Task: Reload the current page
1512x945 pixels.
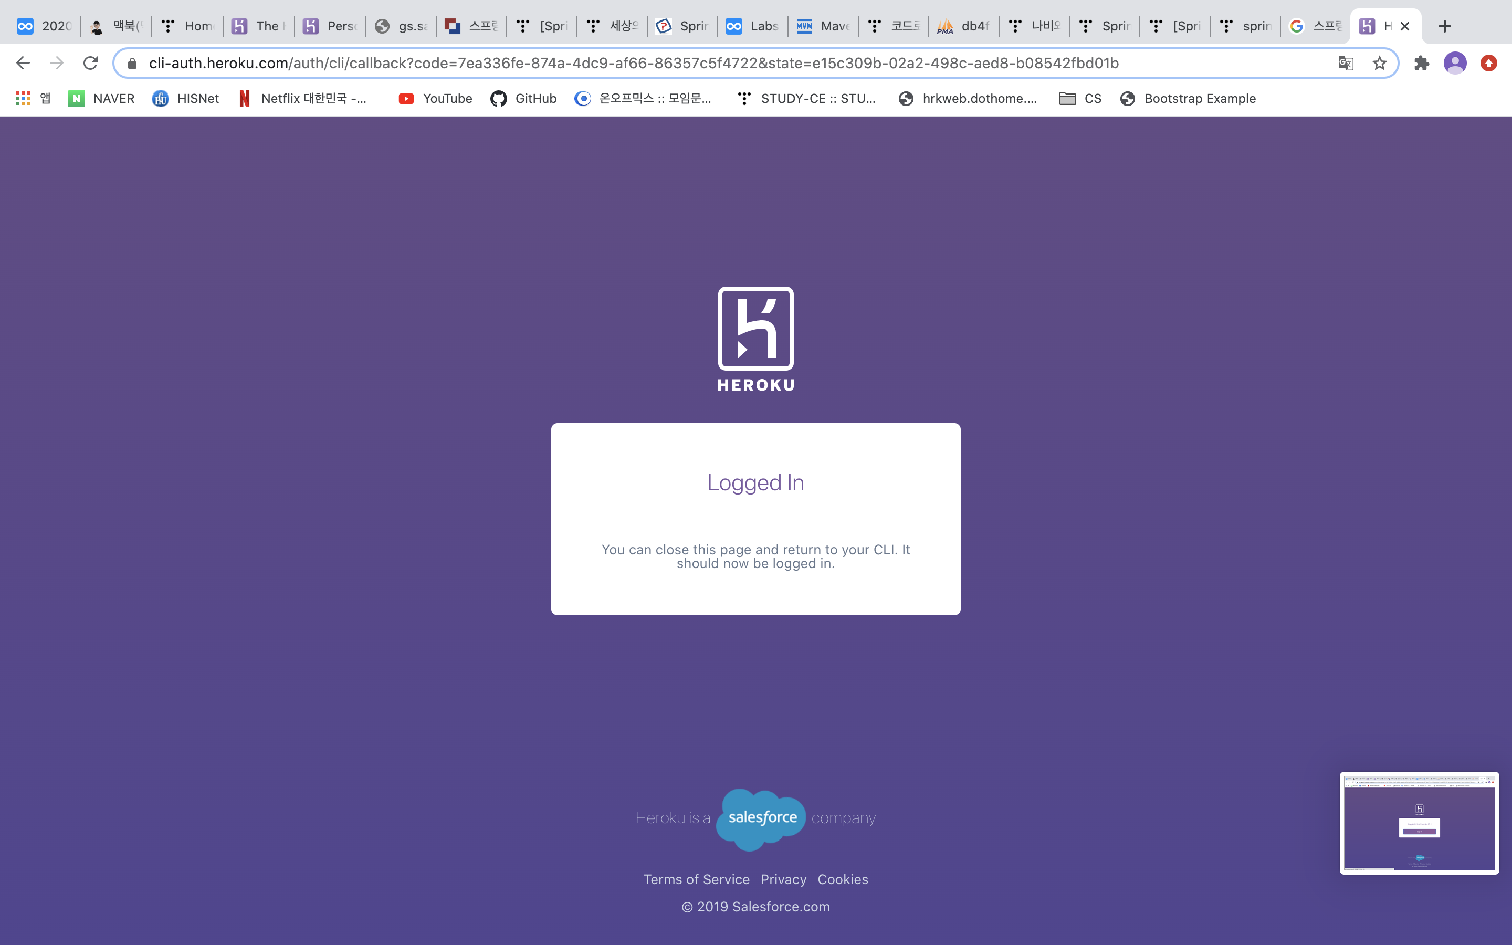Action: point(91,63)
